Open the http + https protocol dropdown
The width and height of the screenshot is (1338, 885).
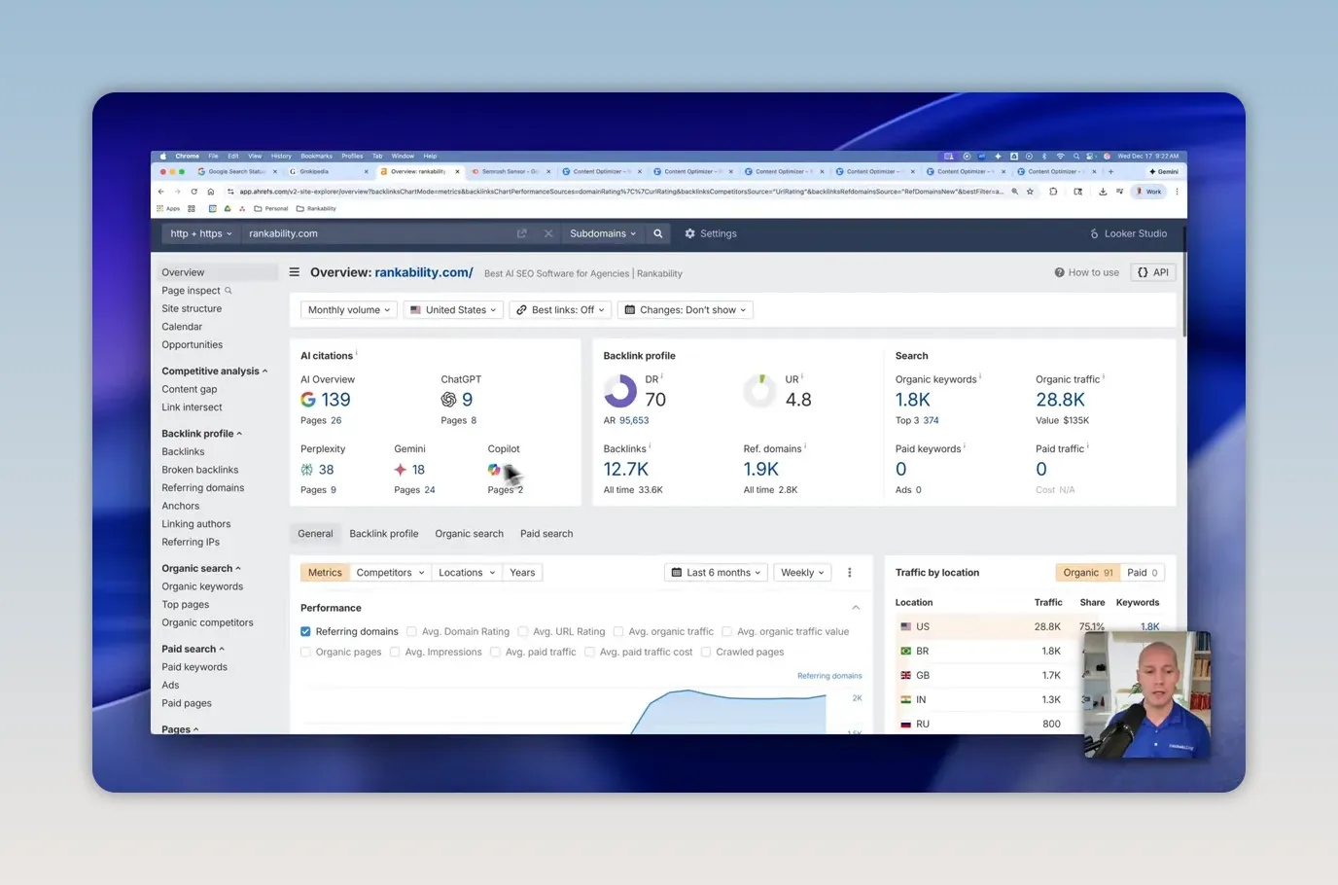(x=201, y=233)
